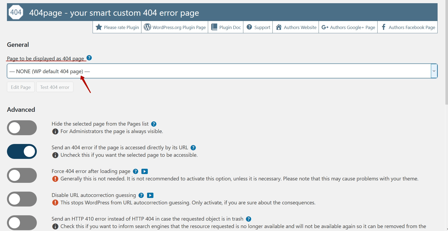Click dropdown chevron arrow of page selector

click(x=434, y=71)
